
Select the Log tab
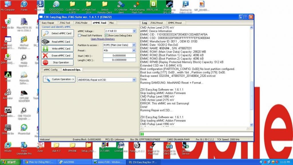point(144,23)
